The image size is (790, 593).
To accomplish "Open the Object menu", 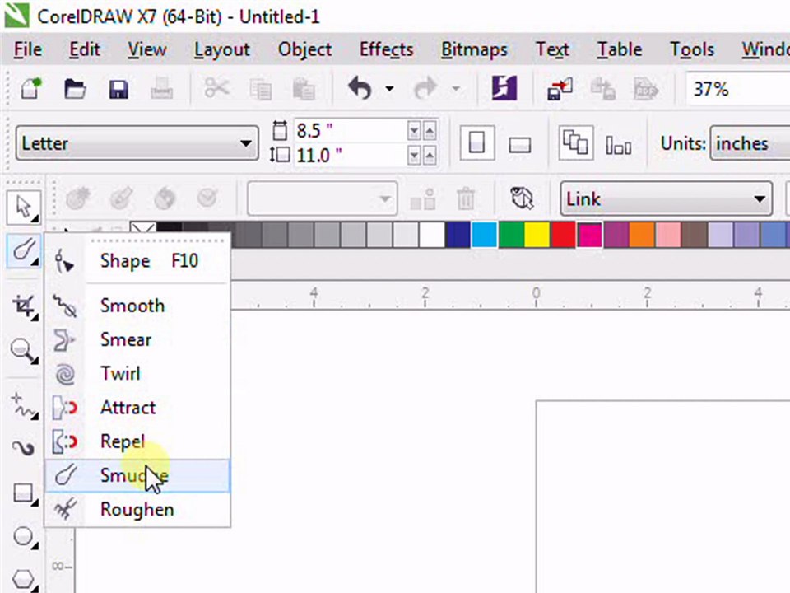I will coord(304,49).
